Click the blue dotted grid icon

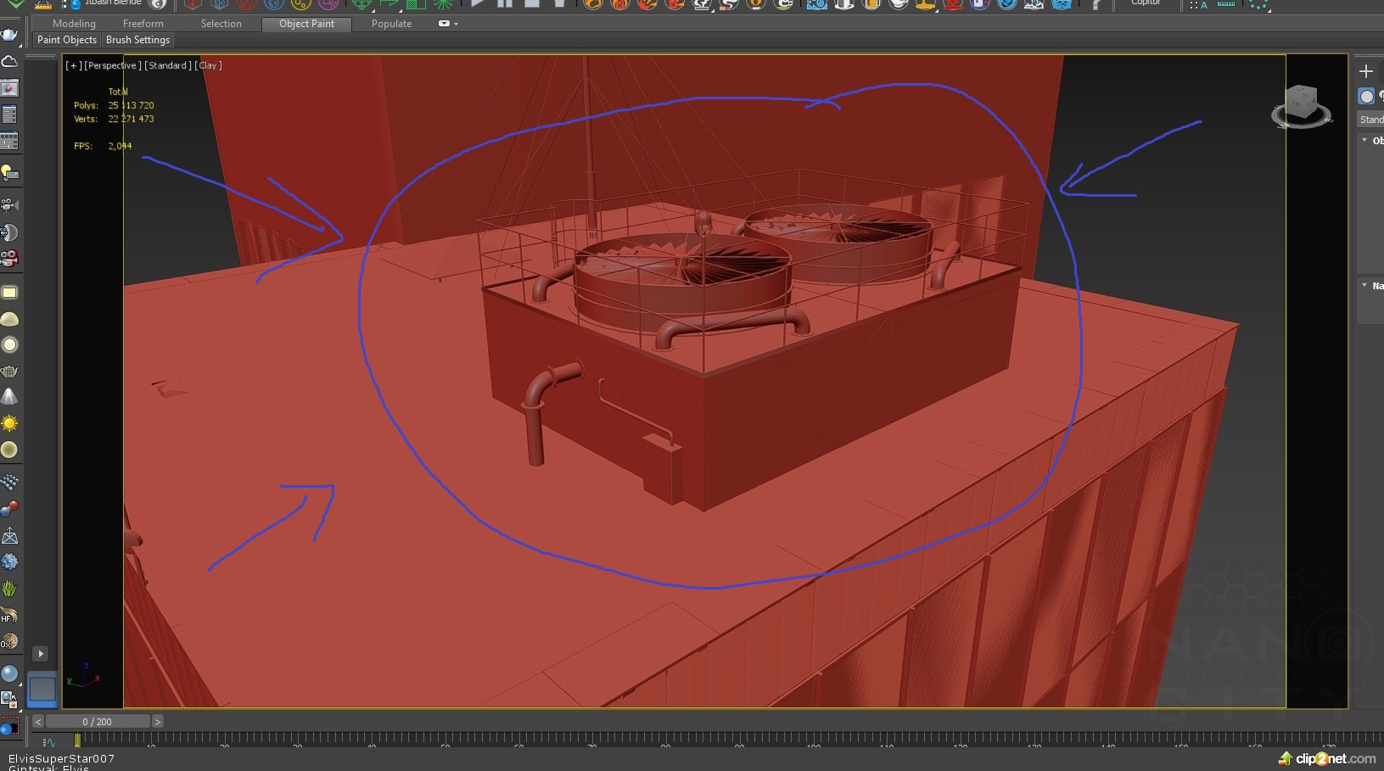[9, 483]
